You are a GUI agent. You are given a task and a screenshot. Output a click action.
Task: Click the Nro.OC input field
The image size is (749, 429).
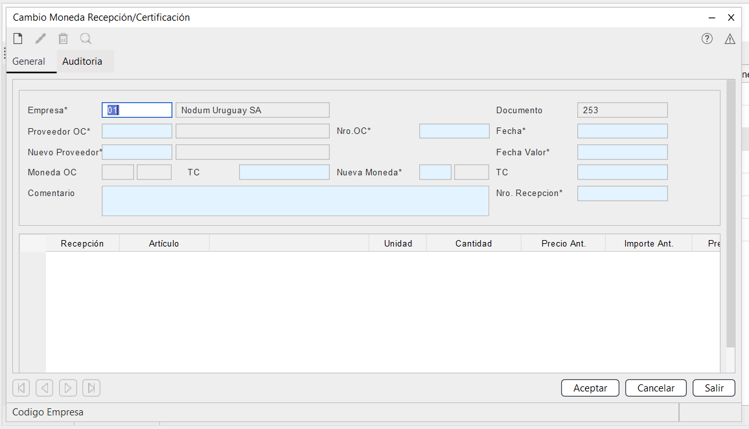454,131
